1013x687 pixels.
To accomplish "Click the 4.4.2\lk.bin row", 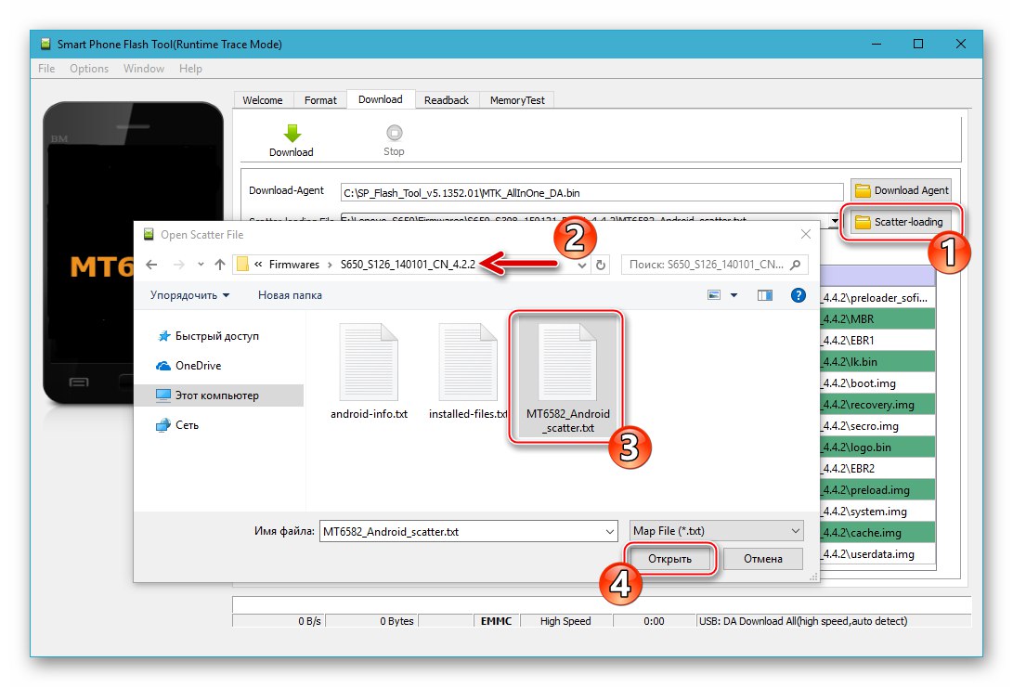I will tap(877, 361).
